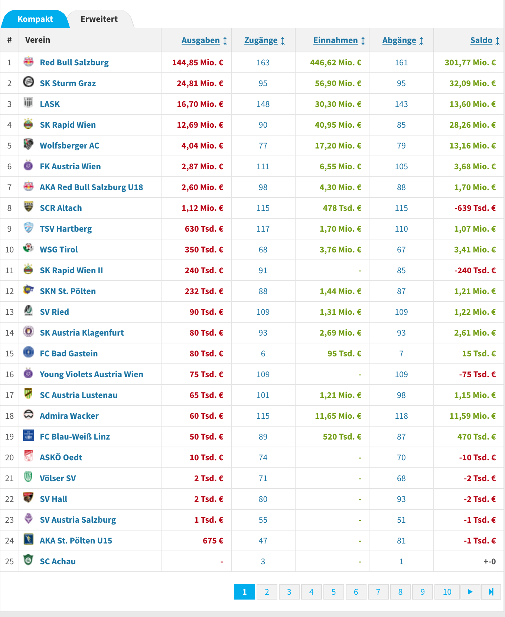The width and height of the screenshot is (505, 617).
Task: Open the Admira Wacker club link
Action: click(69, 416)
